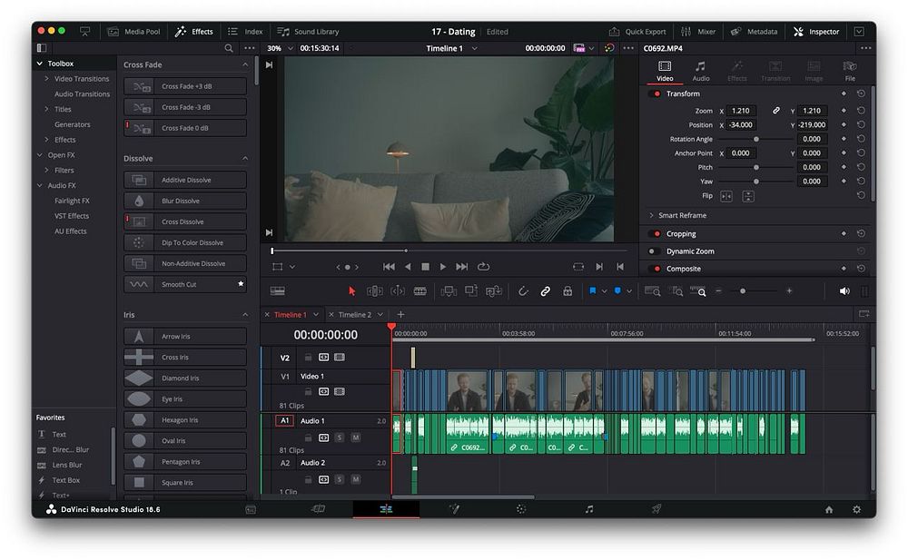Select the arrow Selection Mode tool
This screenshot has height=560, width=908.
352,291
